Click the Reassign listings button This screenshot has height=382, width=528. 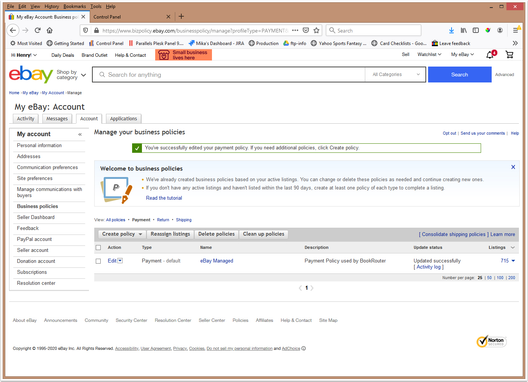click(x=170, y=234)
